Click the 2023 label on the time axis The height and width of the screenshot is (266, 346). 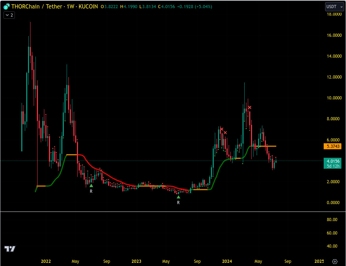[136, 261]
